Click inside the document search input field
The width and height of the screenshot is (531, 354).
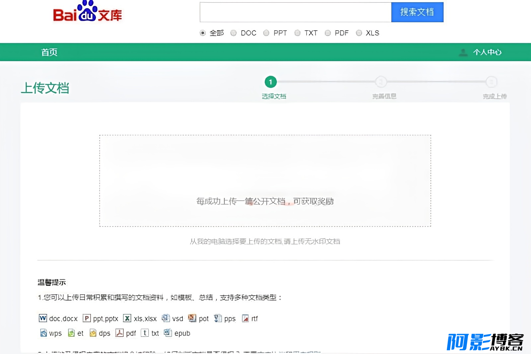point(296,12)
